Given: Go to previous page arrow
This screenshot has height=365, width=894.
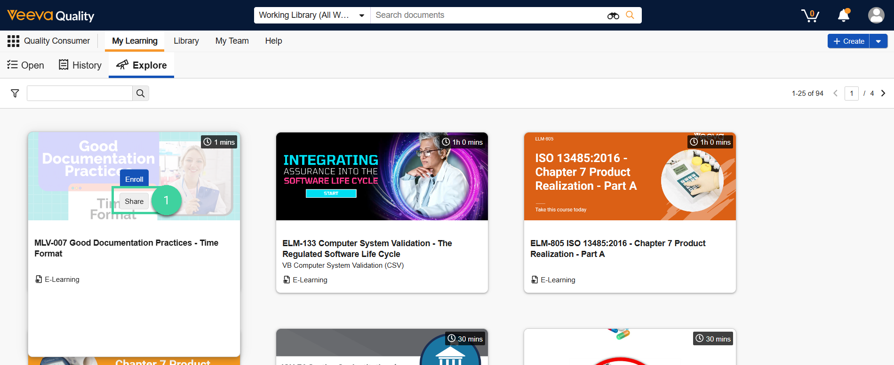Looking at the screenshot, I should (836, 93).
